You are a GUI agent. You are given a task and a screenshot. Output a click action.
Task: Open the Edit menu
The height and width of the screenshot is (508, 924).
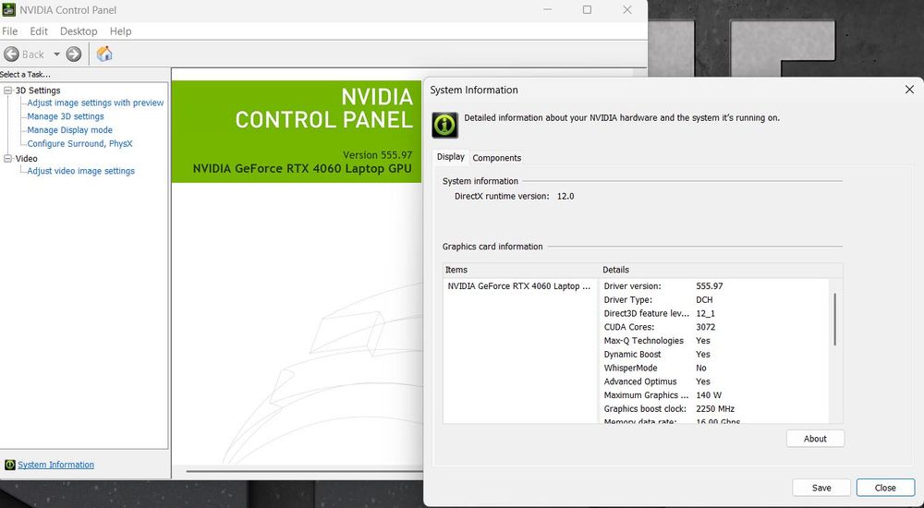click(x=39, y=31)
